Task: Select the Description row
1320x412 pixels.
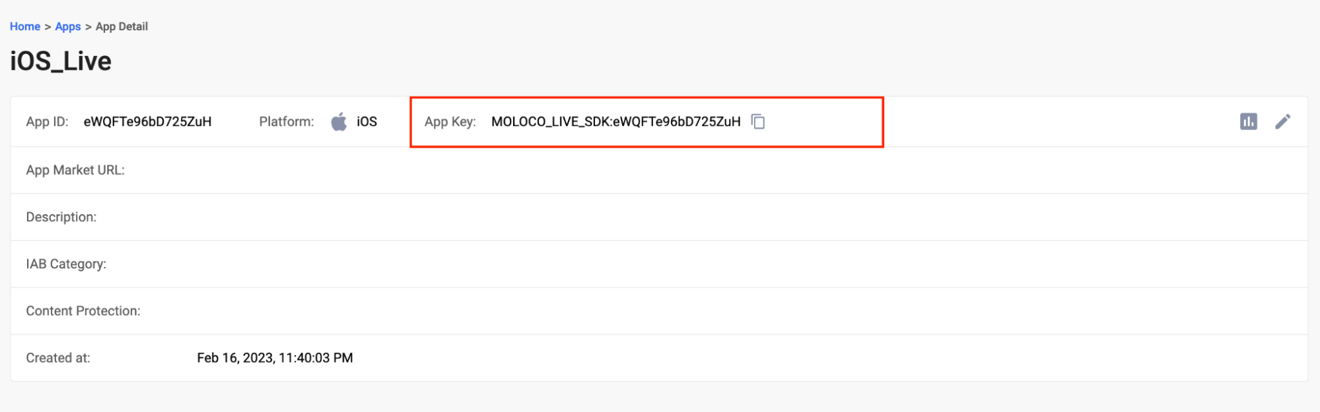Action: pyautogui.click(x=659, y=217)
